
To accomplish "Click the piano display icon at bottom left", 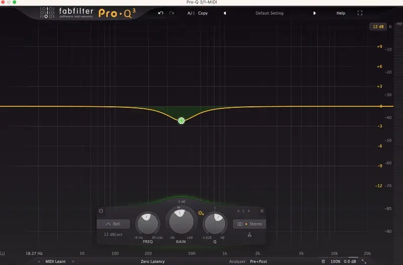I will click(x=3, y=253).
